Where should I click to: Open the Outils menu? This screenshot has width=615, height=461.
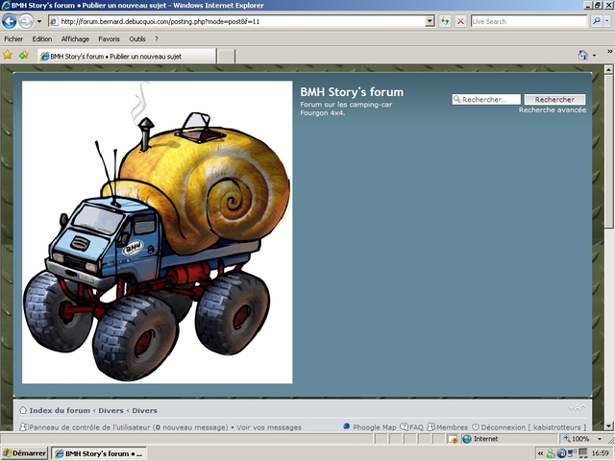(137, 39)
